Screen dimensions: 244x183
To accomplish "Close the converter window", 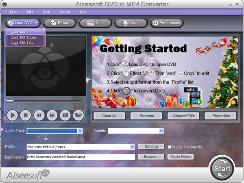I will 237,4.
